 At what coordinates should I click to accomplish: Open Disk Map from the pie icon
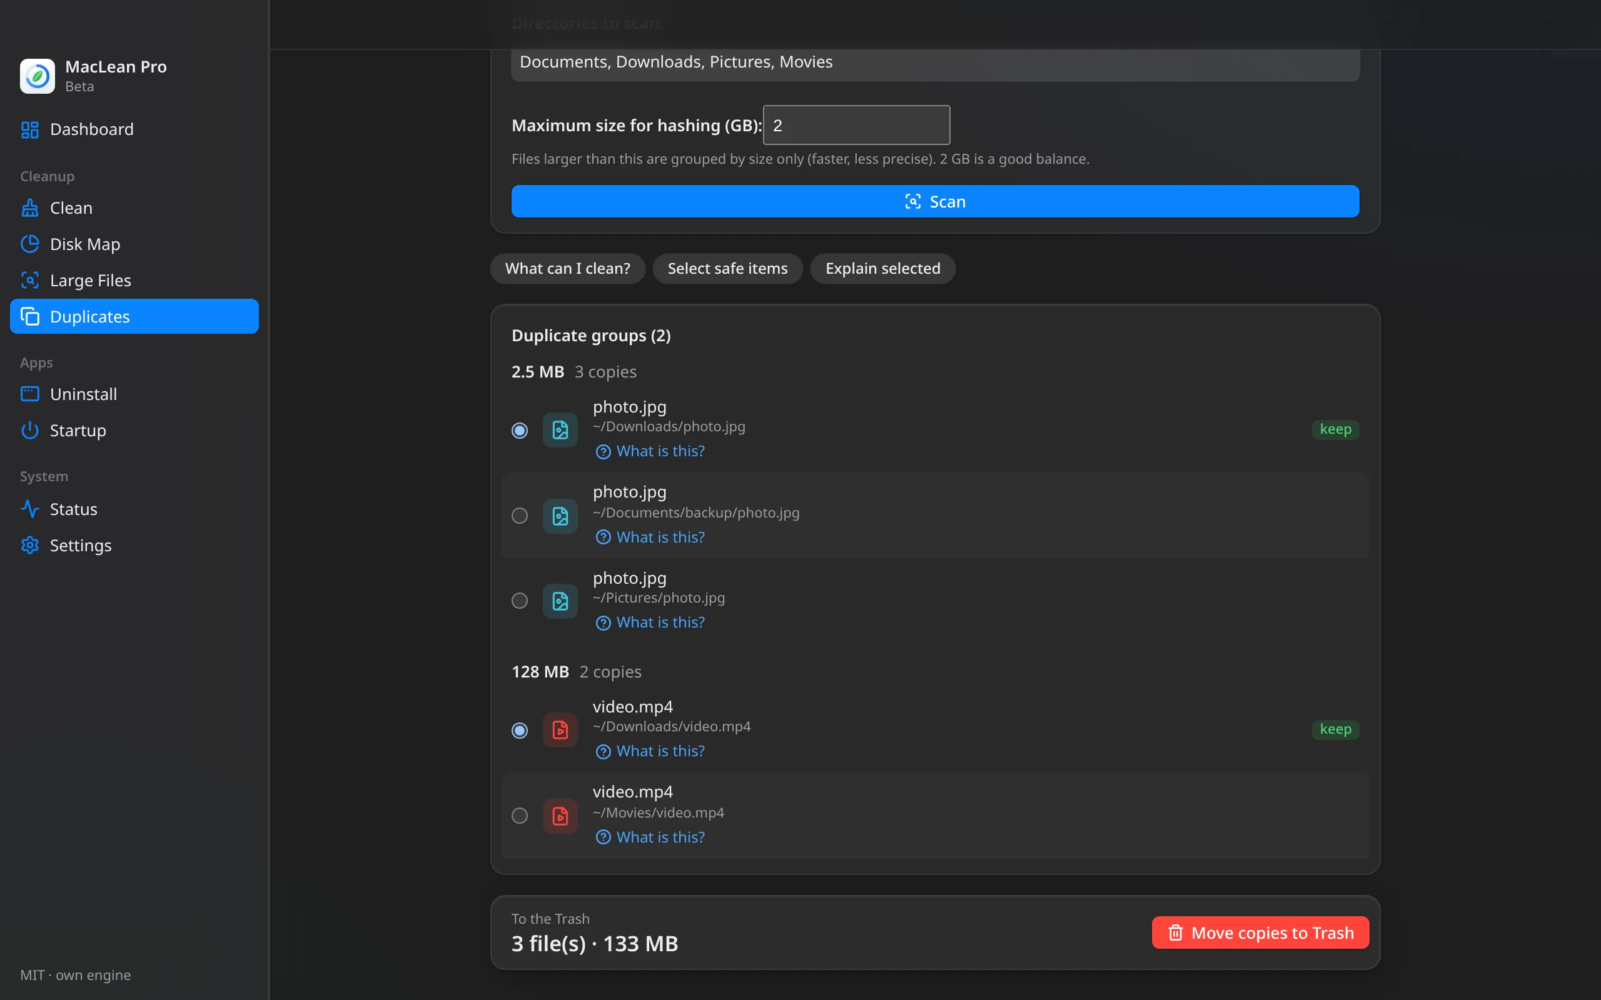pos(30,244)
